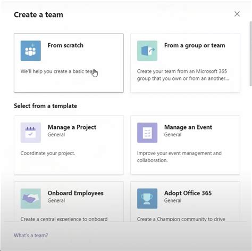This screenshot has height=251, width=252.
Task: Choose the From a group or team title
Action: (195, 45)
